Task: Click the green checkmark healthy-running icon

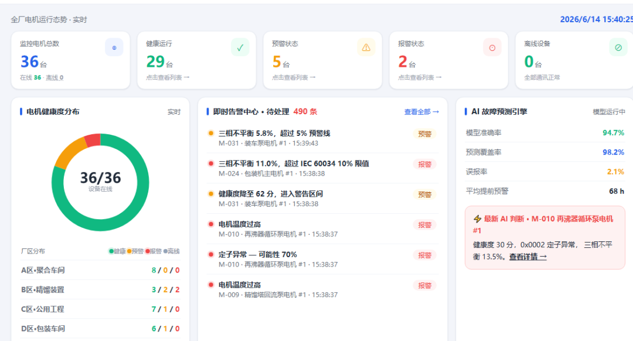Action: [x=240, y=47]
